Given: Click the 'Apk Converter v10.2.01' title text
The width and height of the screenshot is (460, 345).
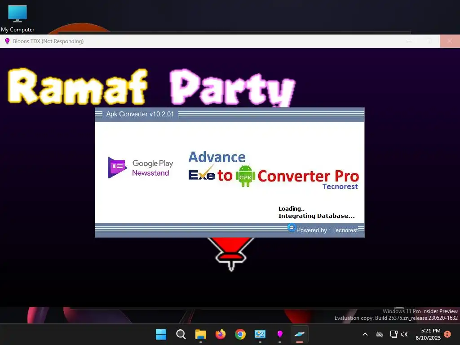Looking at the screenshot, I should click(140, 114).
